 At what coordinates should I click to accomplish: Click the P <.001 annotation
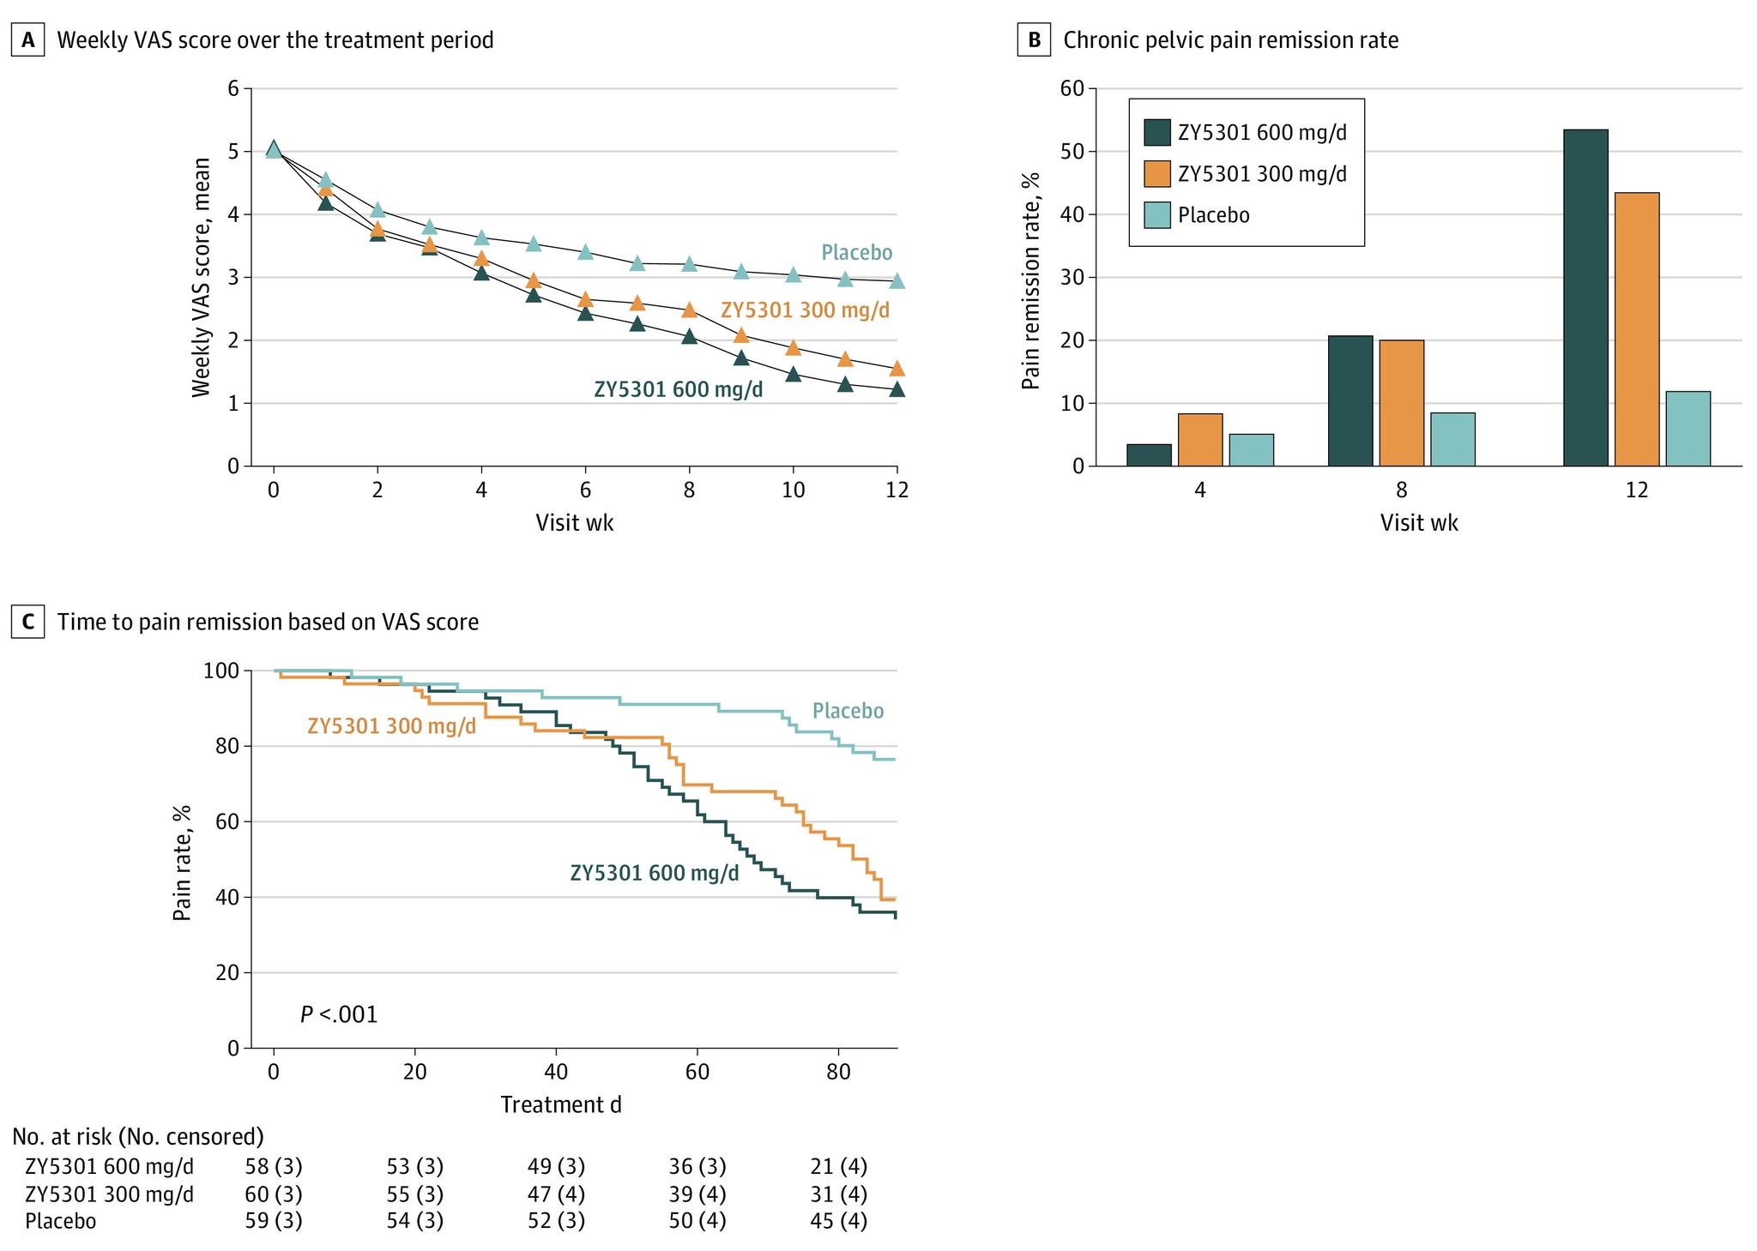[339, 1015]
